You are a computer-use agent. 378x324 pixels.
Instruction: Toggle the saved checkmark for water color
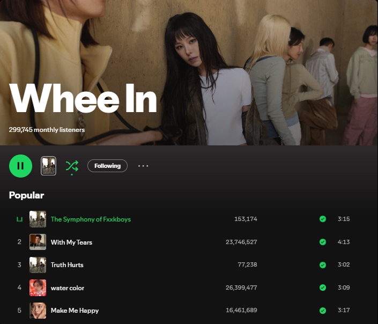[x=323, y=288]
